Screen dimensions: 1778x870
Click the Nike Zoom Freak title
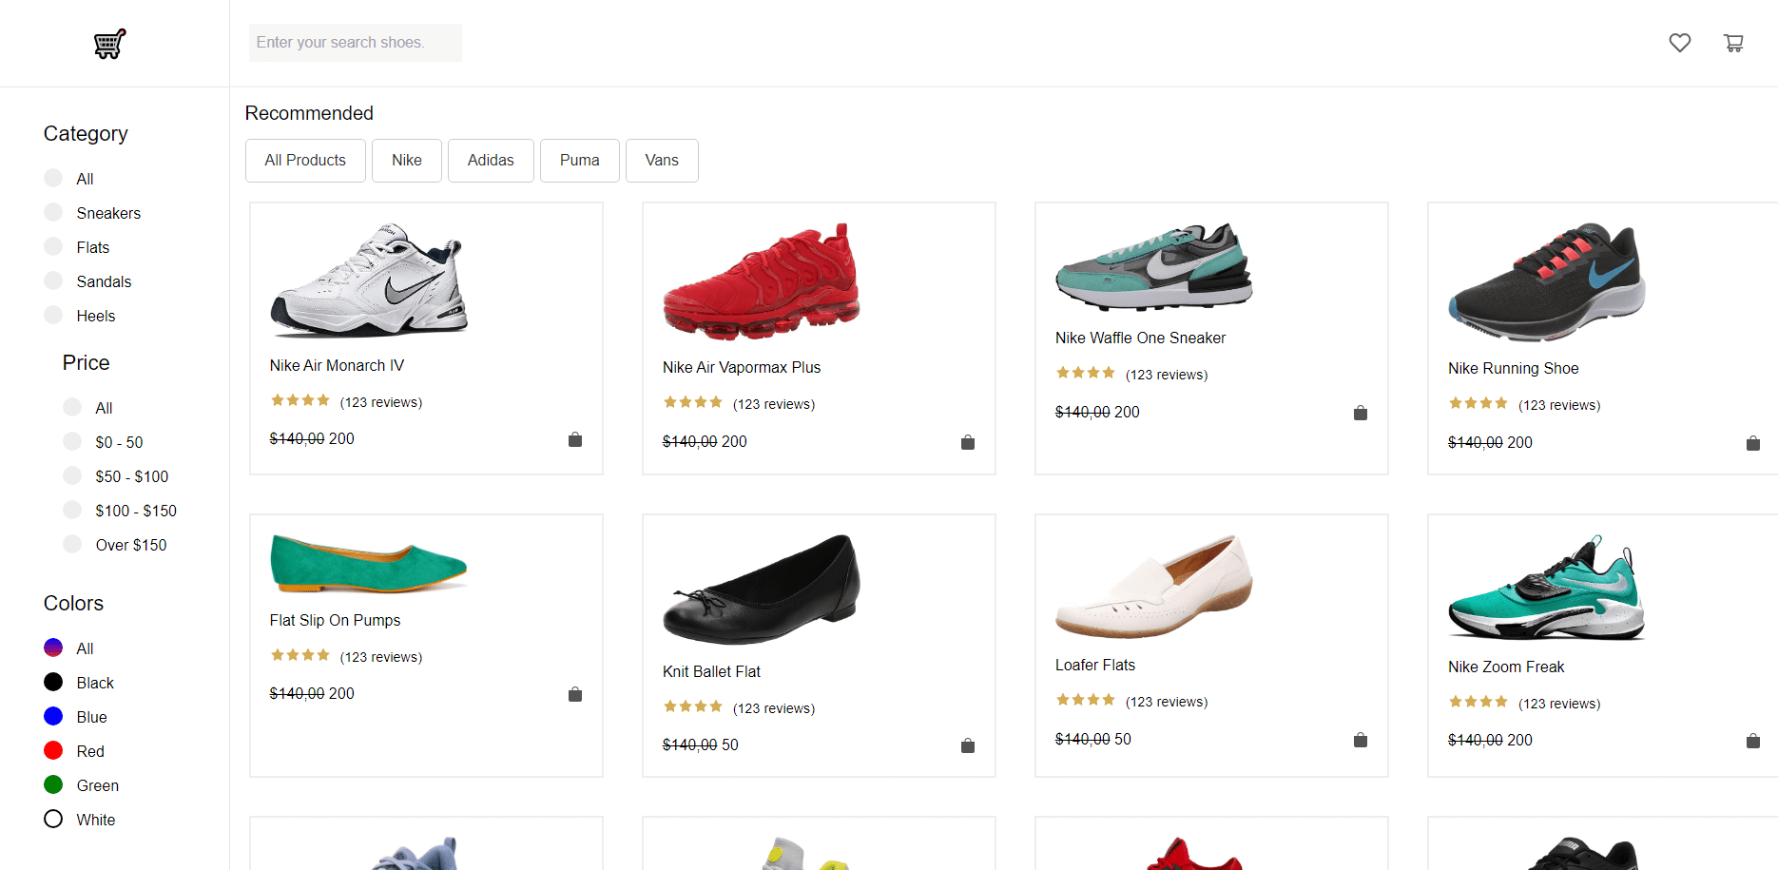(x=1506, y=667)
